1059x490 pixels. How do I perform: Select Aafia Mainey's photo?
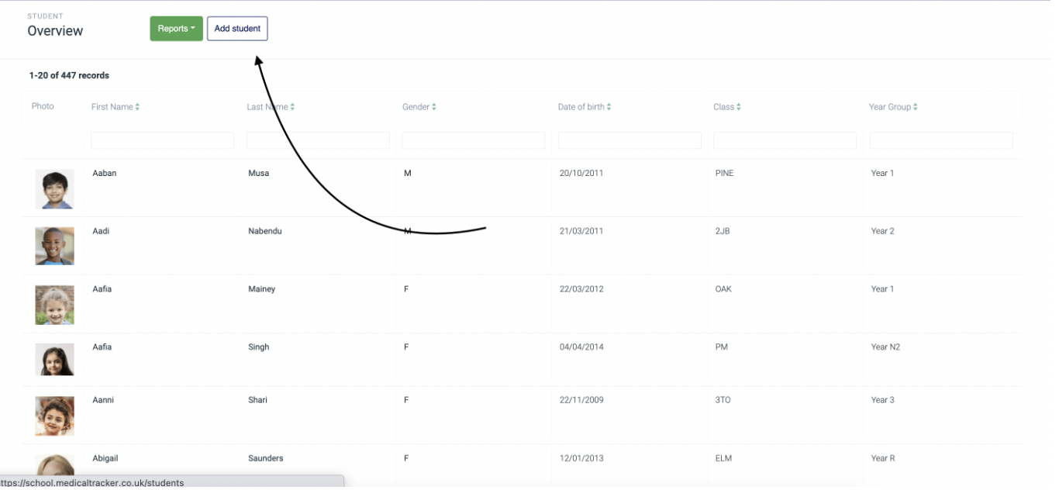(54, 305)
